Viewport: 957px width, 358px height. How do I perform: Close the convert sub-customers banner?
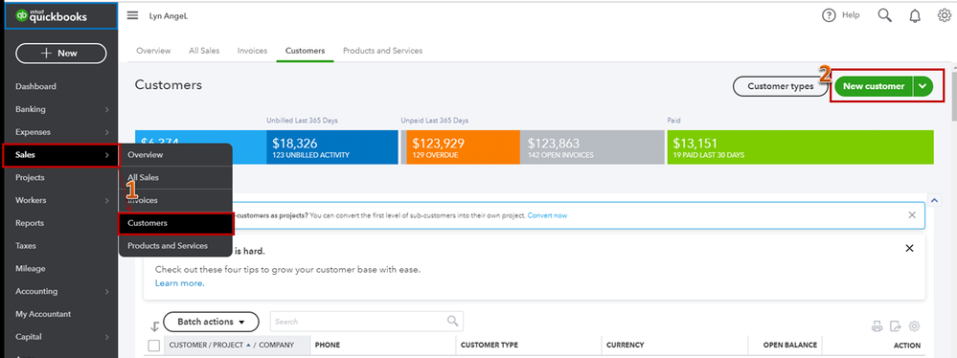click(x=912, y=215)
